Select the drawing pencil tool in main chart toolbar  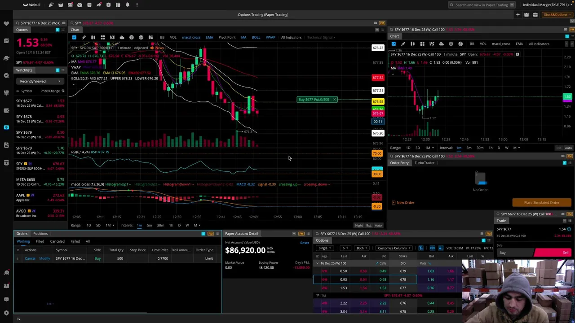point(84,37)
